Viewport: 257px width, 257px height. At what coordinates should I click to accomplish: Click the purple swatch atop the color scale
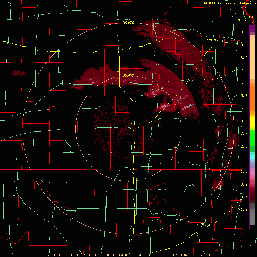[252, 29]
